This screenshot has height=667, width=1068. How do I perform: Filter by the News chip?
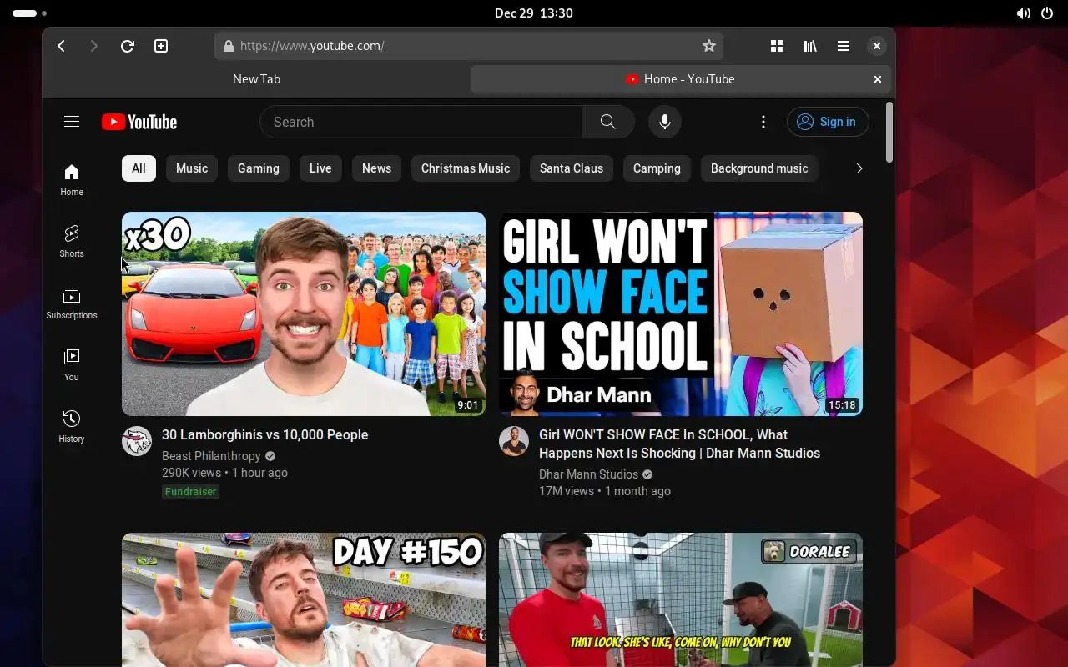click(376, 168)
